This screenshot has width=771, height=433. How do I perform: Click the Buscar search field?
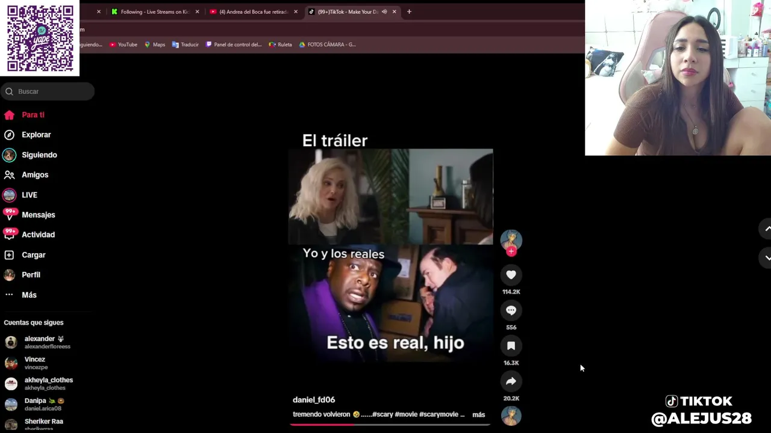click(x=48, y=91)
